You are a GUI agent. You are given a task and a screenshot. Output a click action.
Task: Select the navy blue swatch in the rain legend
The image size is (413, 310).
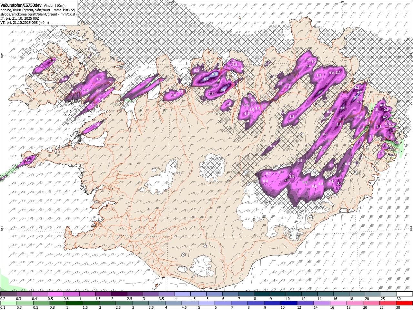click(288, 303)
